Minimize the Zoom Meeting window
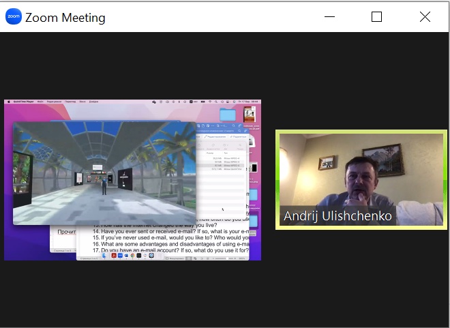 coord(329,16)
